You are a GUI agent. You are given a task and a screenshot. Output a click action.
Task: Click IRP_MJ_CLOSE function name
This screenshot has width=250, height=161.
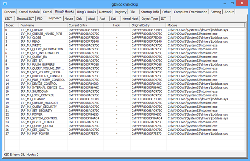pos(31,37)
